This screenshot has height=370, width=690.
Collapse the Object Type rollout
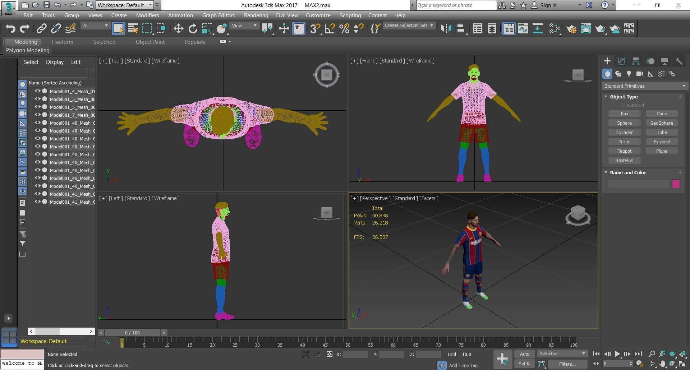click(x=606, y=97)
